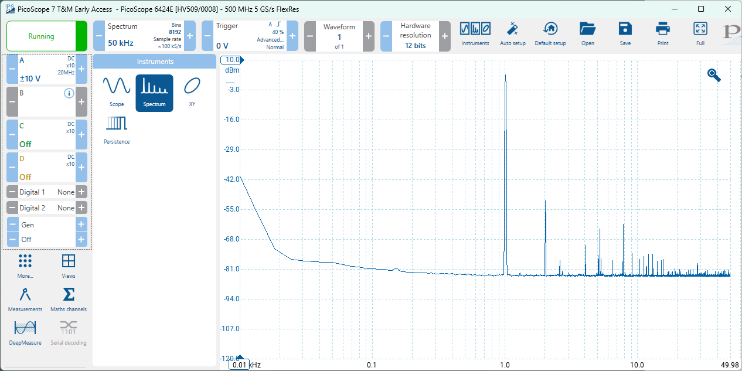Increase Hardware resolution

pyautogui.click(x=445, y=36)
